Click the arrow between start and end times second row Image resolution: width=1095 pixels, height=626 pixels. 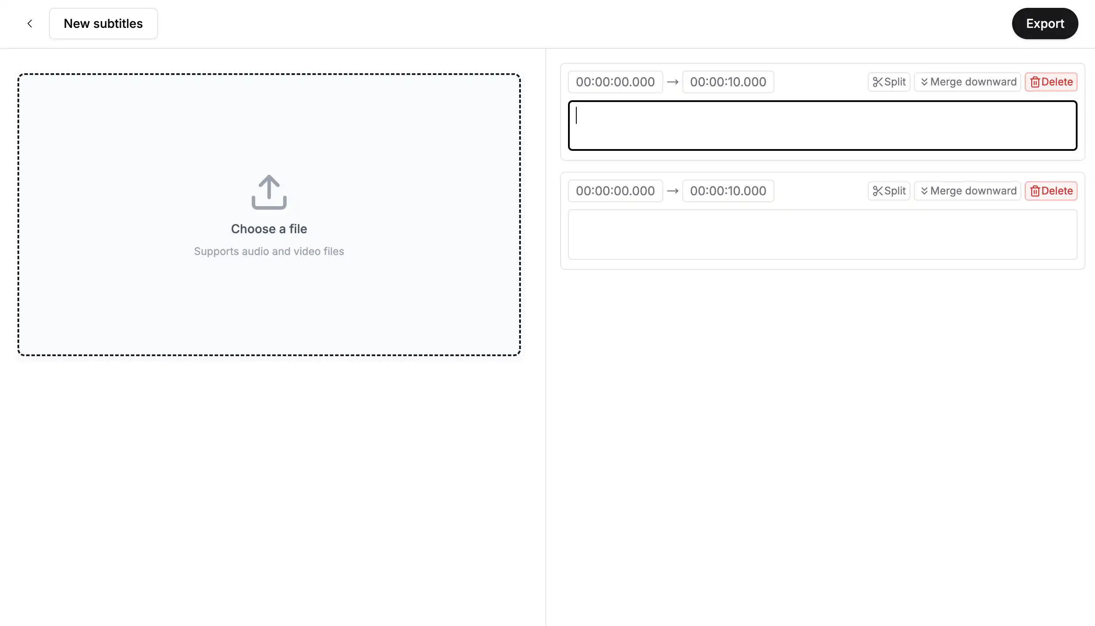point(672,191)
